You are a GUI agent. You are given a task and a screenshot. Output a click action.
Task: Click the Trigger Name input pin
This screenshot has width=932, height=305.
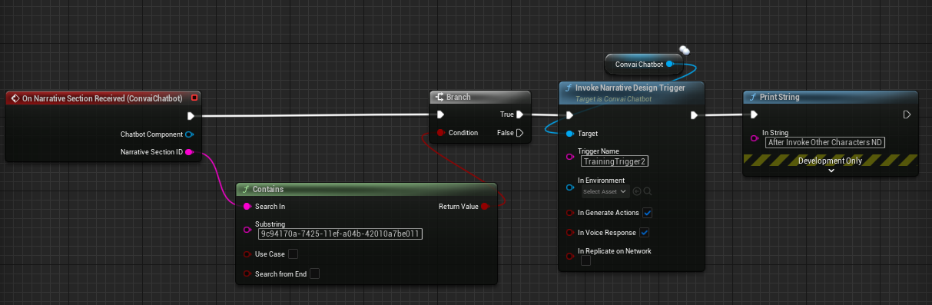click(569, 157)
